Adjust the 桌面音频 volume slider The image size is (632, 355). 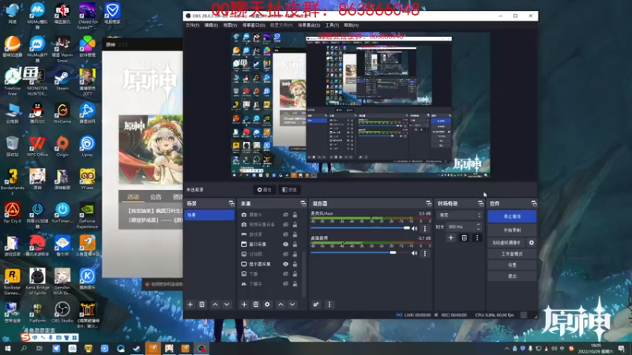click(x=360, y=252)
